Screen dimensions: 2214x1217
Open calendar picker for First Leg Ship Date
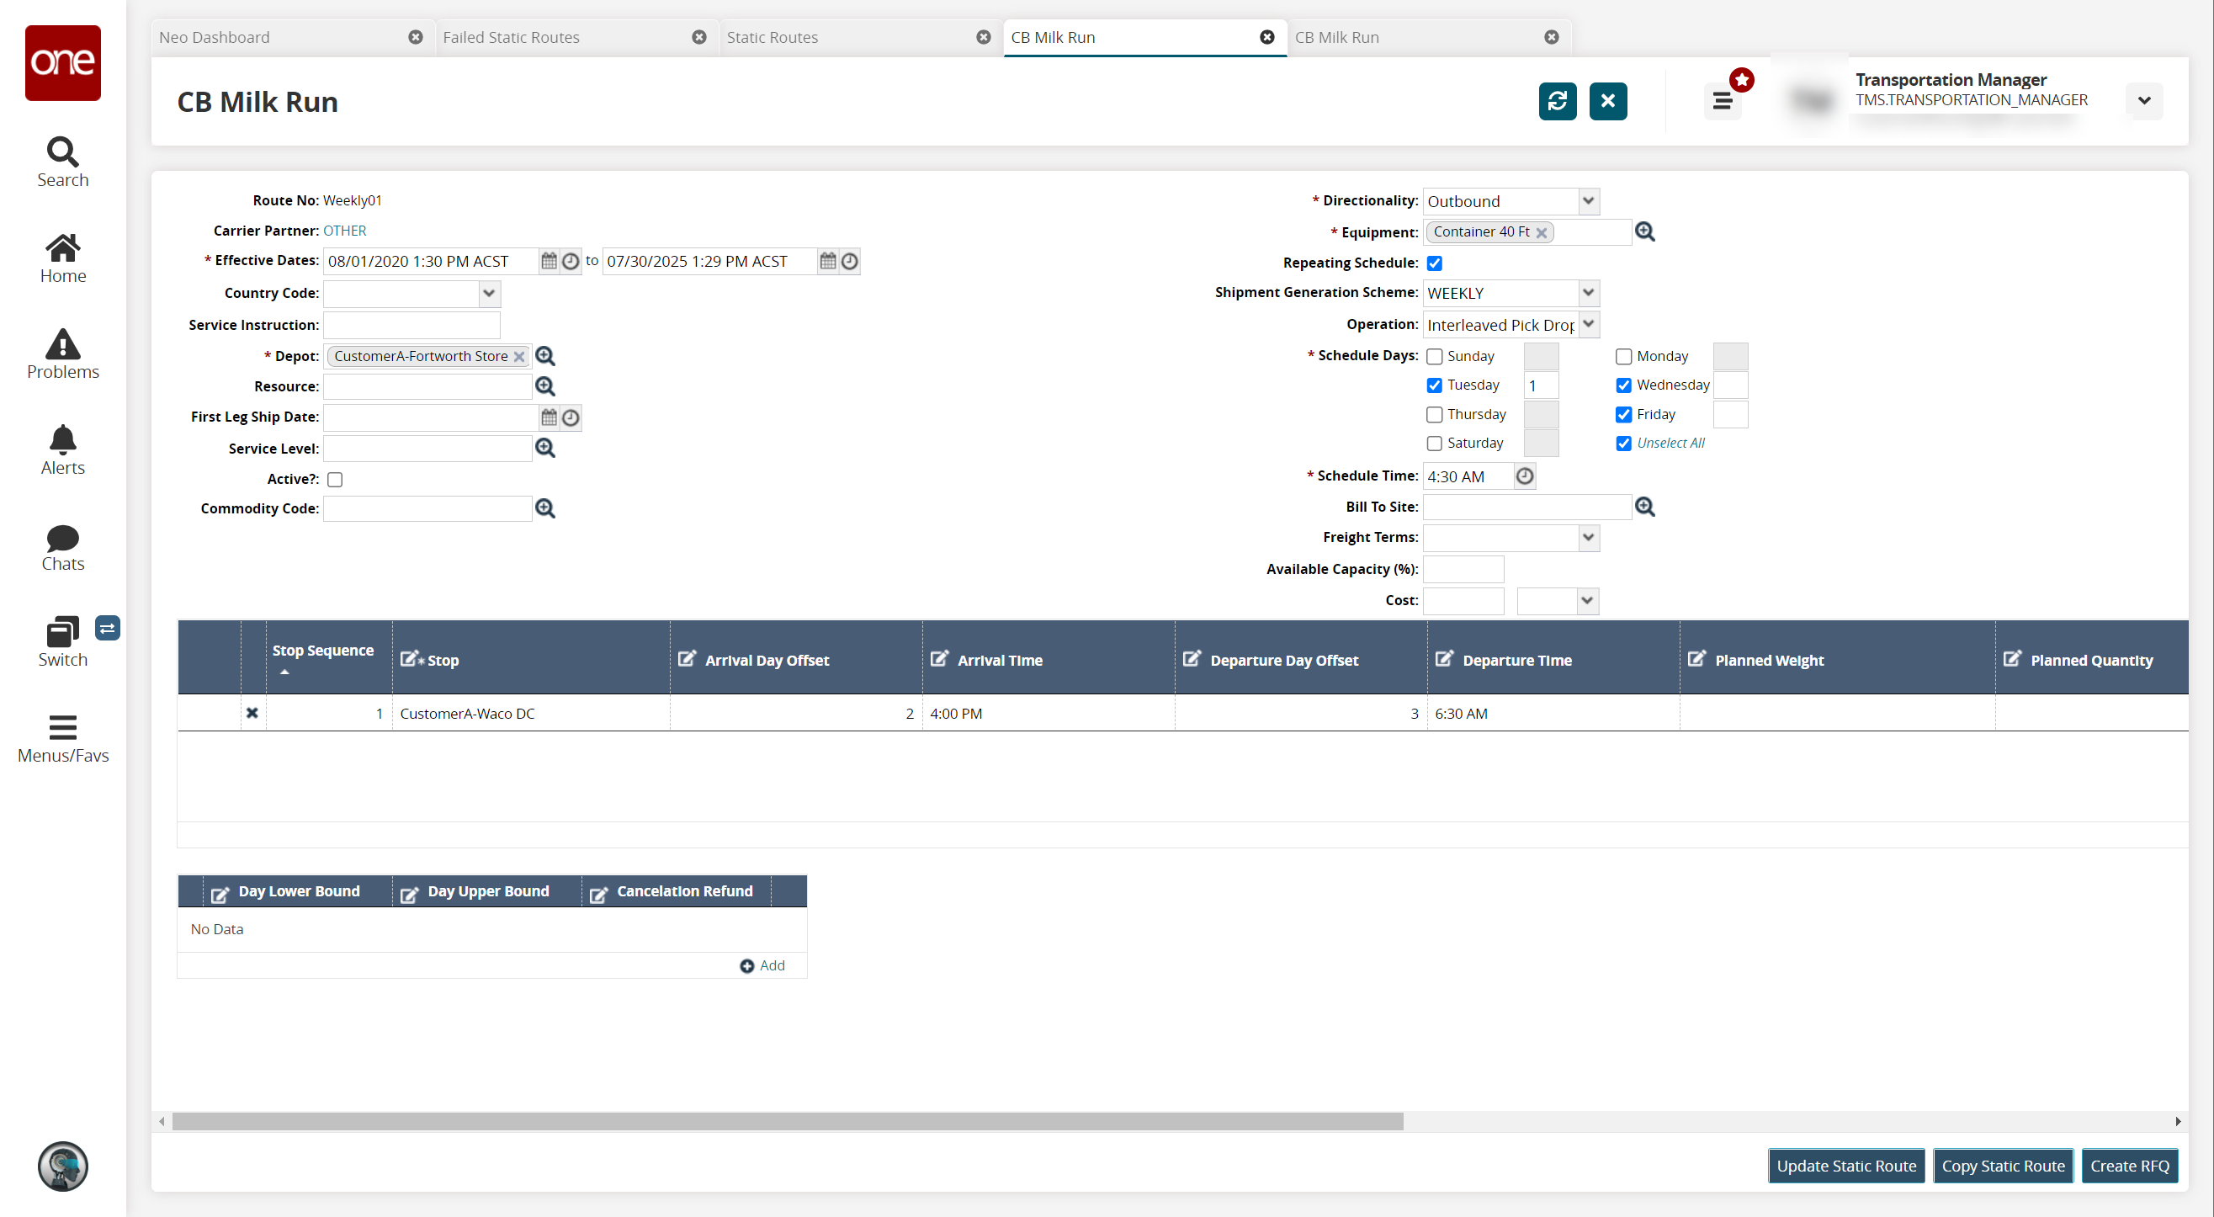(x=550, y=417)
